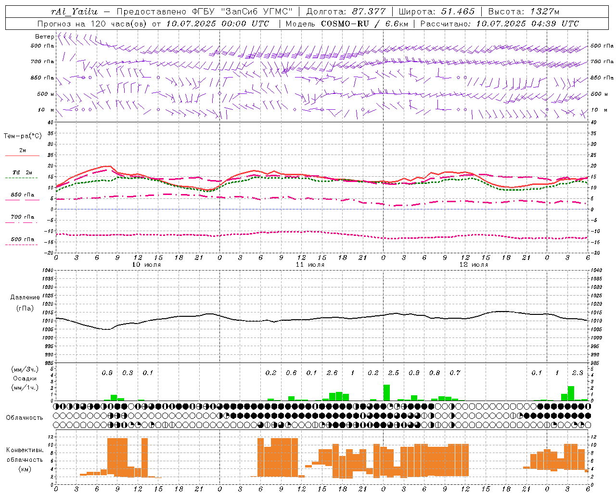Click the 'Ветер' wind panel label
The height and width of the screenshot is (493, 616).
pos(44,37)
